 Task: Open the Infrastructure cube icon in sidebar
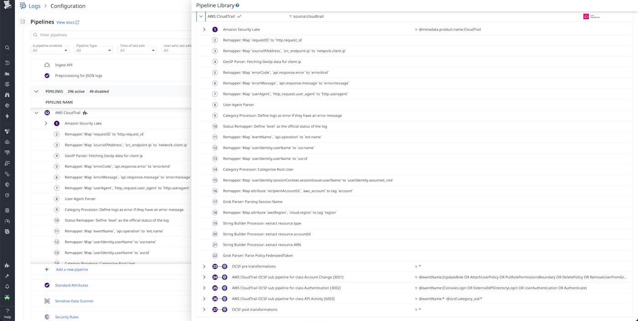(x=7, y=105)
